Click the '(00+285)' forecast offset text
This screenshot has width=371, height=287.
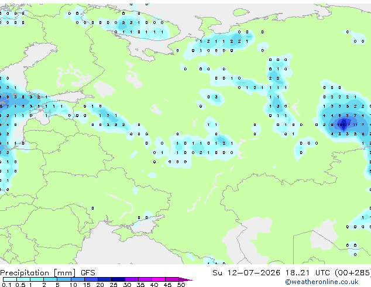352,273
